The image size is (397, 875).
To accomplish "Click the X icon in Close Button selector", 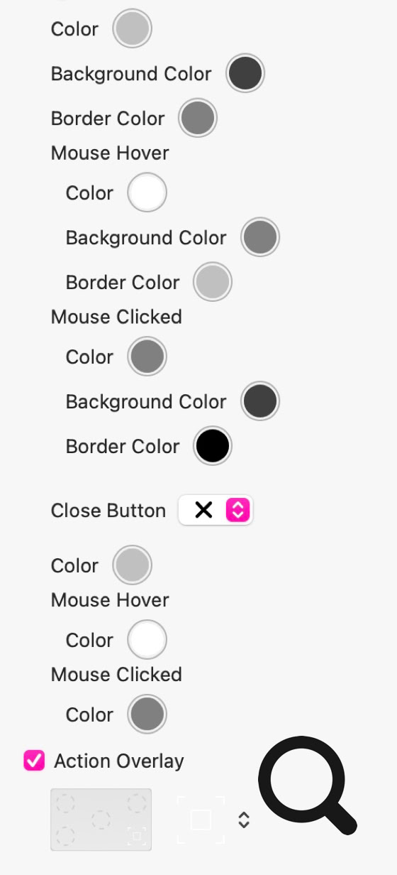I will pyautogui.click(x=203, y=510).
